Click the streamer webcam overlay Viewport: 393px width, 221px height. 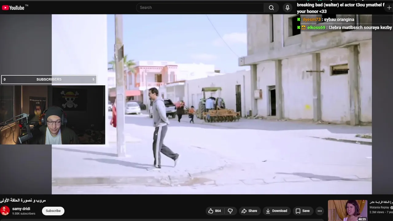(53, 115)
